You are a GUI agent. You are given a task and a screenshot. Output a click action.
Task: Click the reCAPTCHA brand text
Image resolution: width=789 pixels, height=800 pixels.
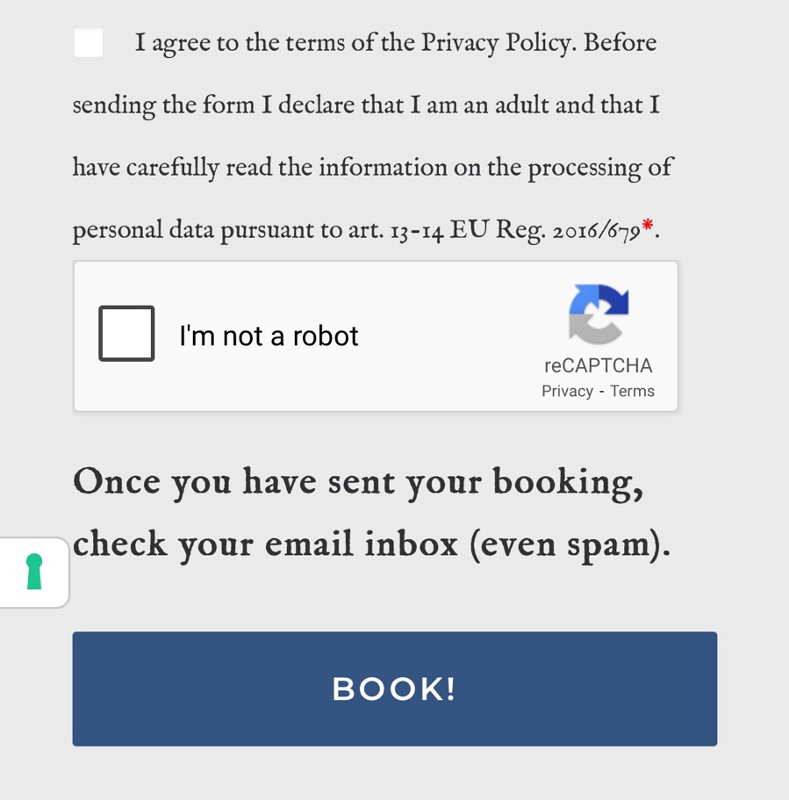[x=599, y=366]
